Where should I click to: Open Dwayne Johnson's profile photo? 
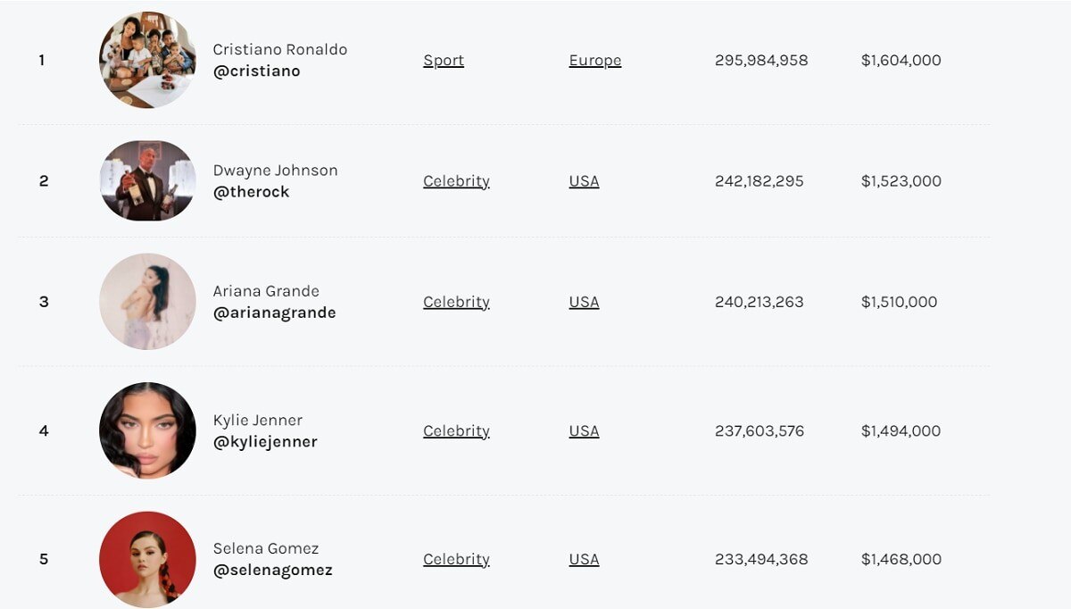[147, 180]
